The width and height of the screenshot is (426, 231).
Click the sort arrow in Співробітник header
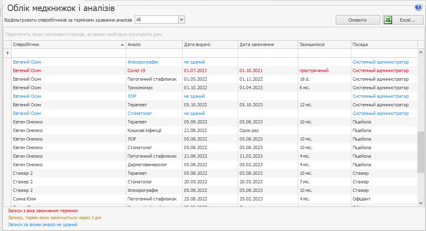(123, 45)
